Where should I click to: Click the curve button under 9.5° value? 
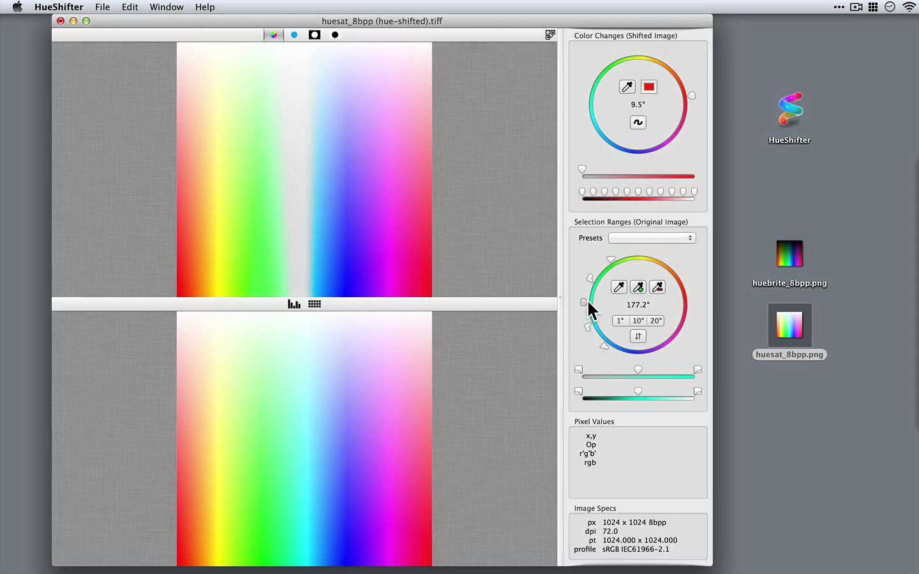coord(638,122)
